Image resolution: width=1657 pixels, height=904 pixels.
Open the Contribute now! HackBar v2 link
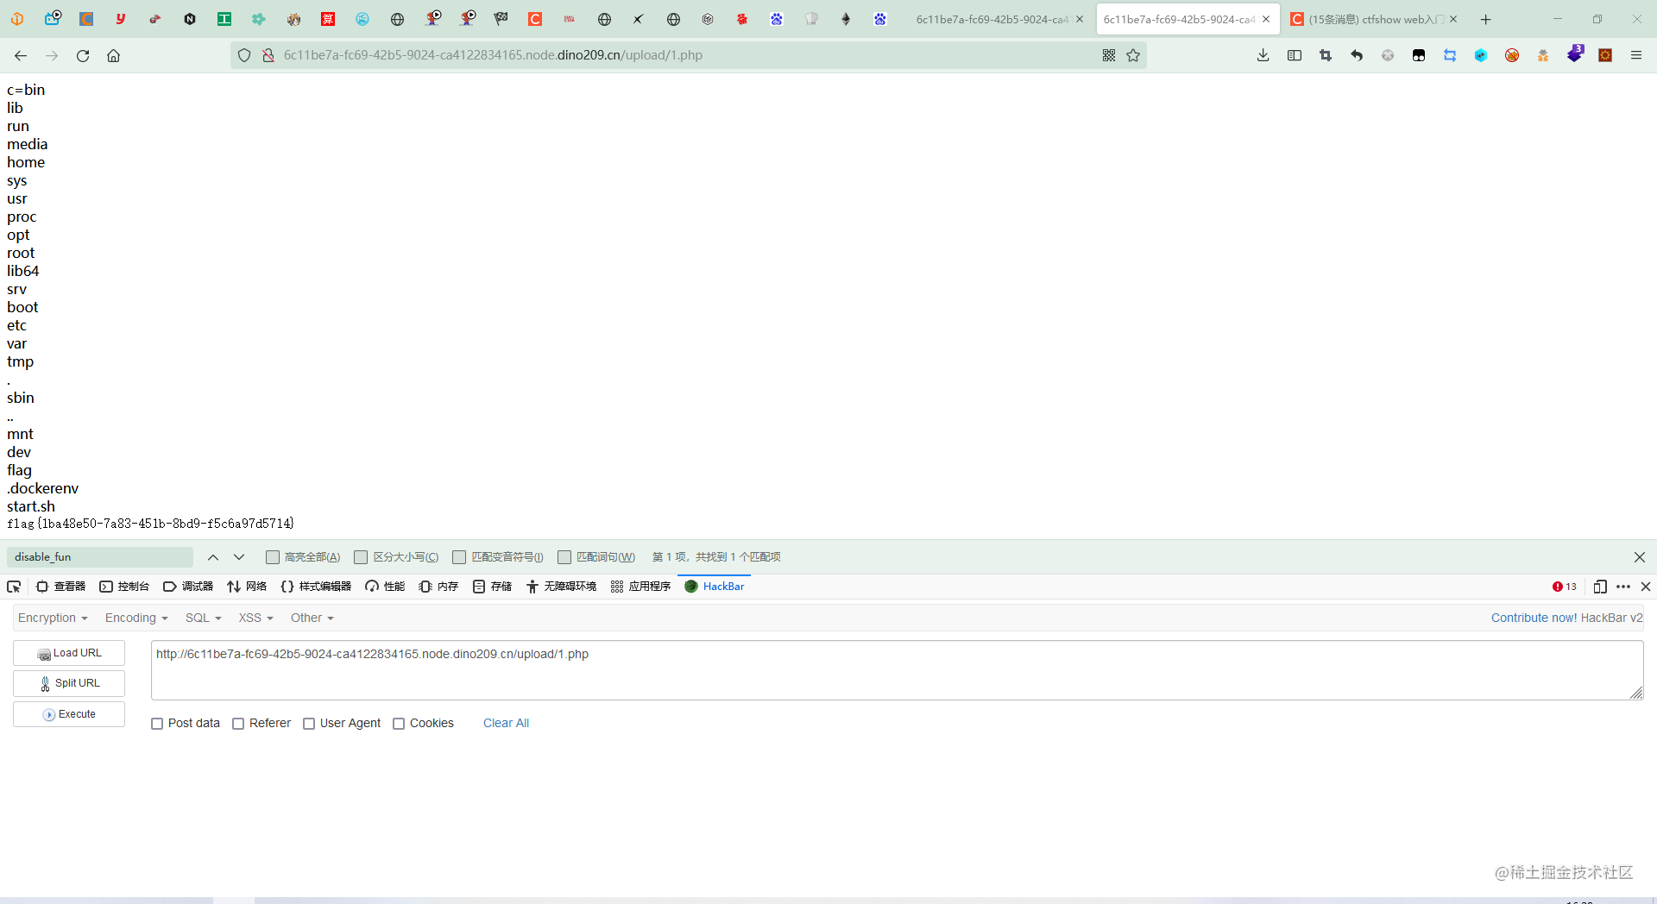(x=1566, y=618)
